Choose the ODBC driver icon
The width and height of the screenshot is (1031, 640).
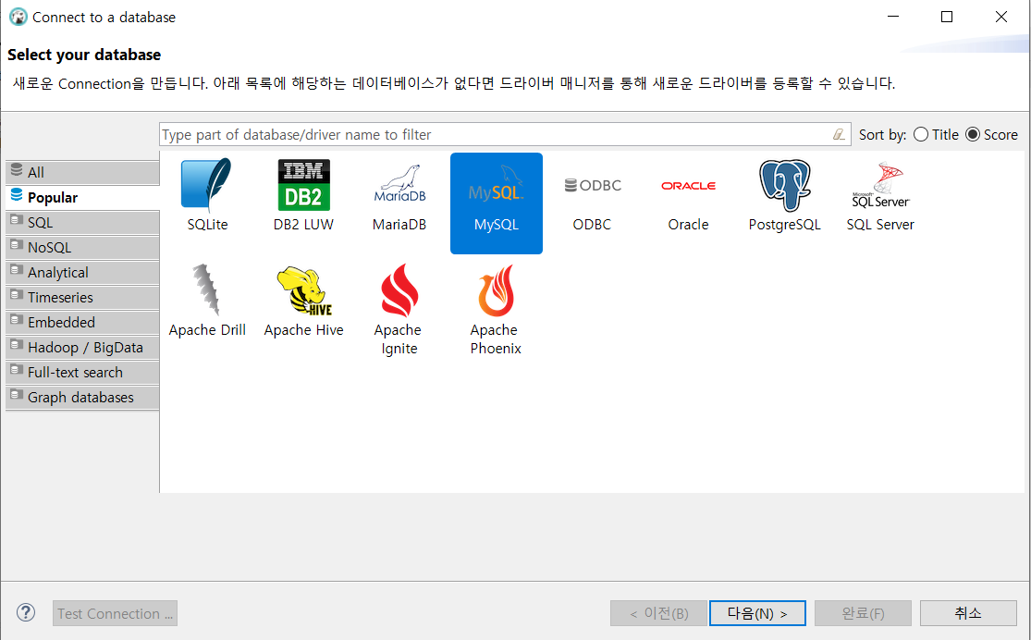tap(593, 186)
